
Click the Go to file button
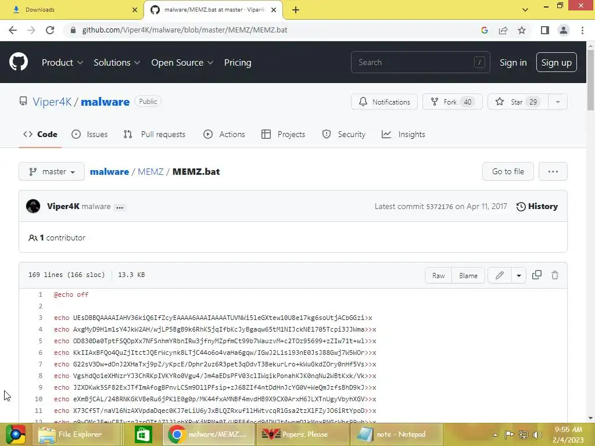click(x=508, y=171)
